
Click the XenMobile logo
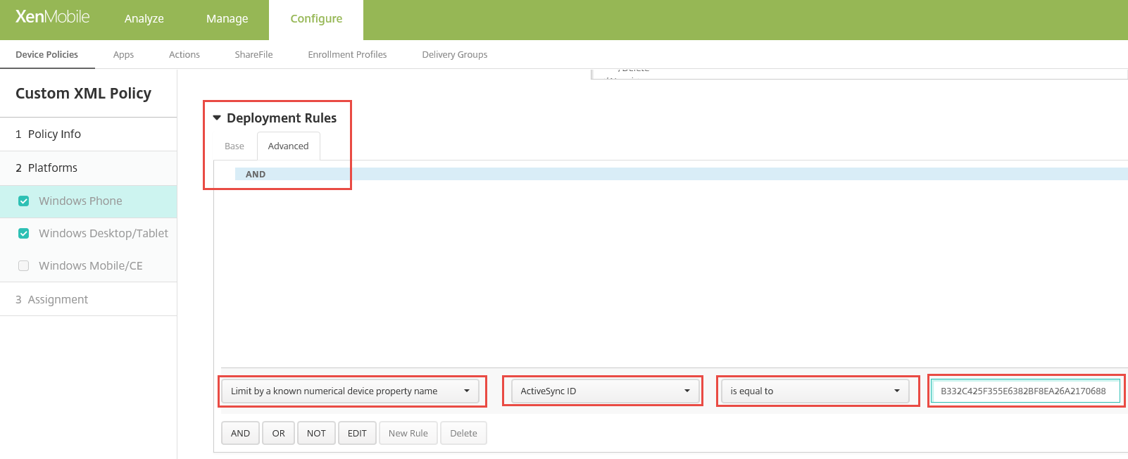(x=53, y=17)
